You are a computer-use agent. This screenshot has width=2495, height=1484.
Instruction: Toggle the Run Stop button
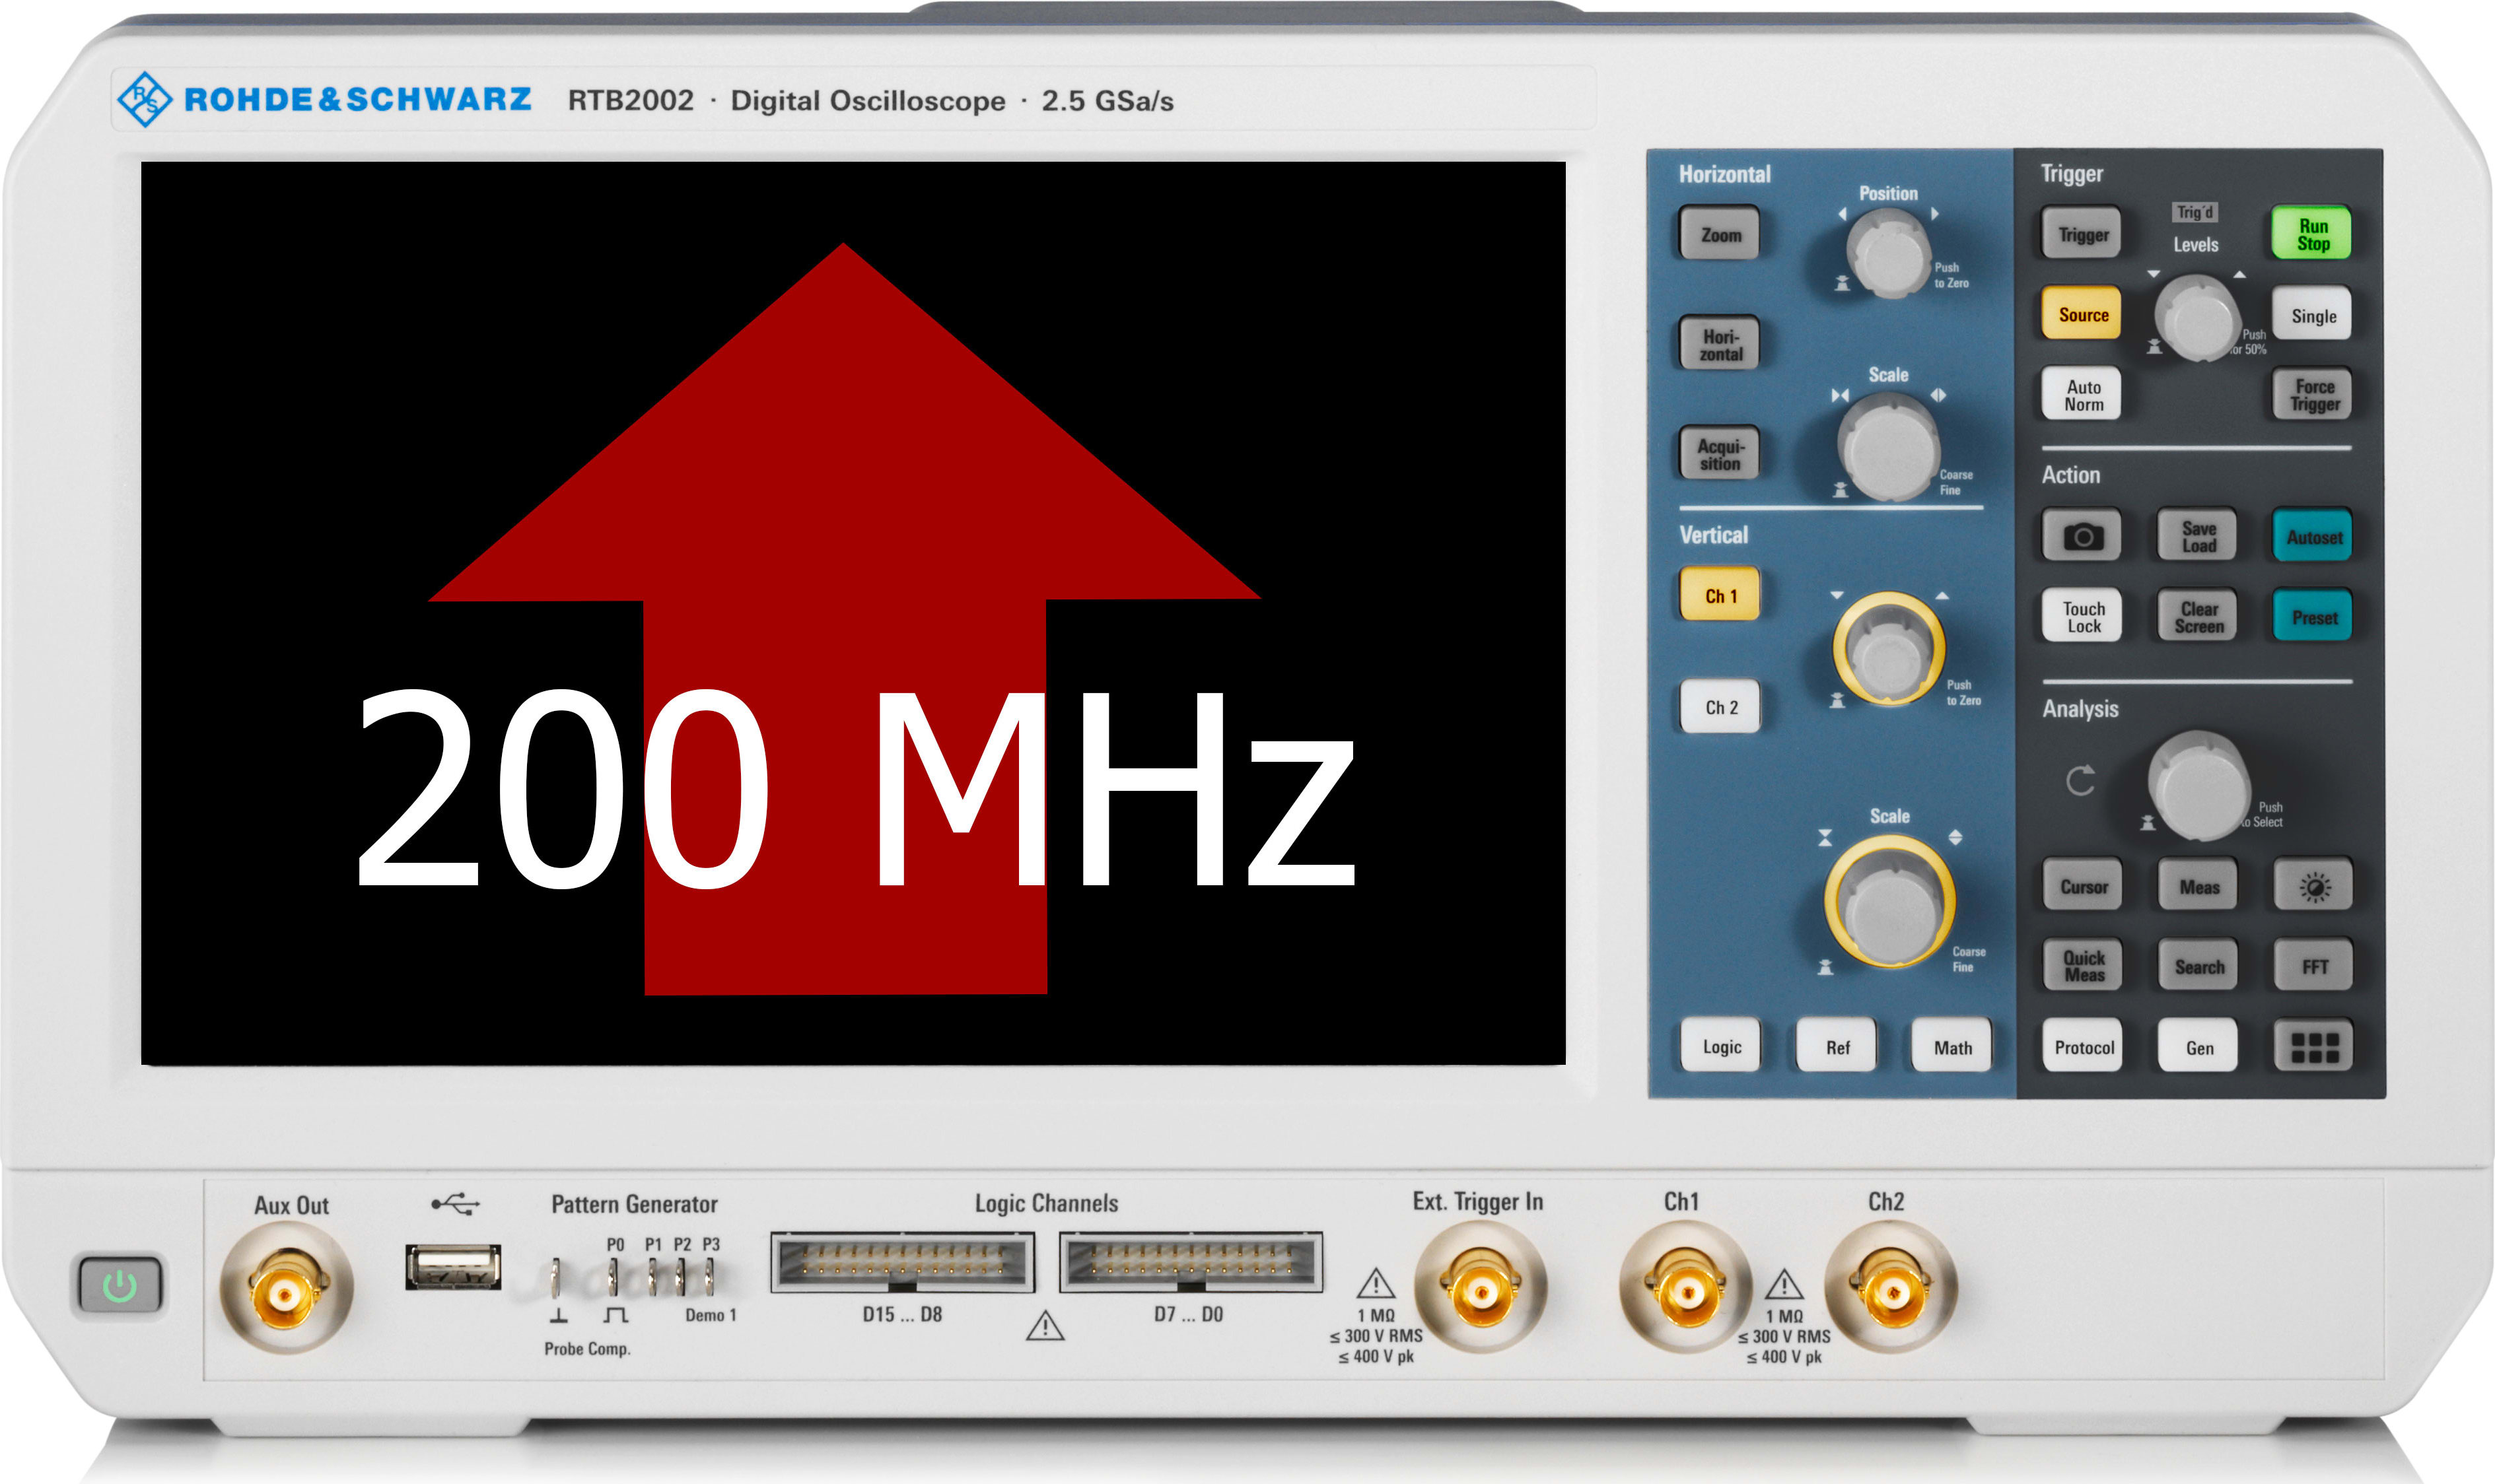[2312, 235]
